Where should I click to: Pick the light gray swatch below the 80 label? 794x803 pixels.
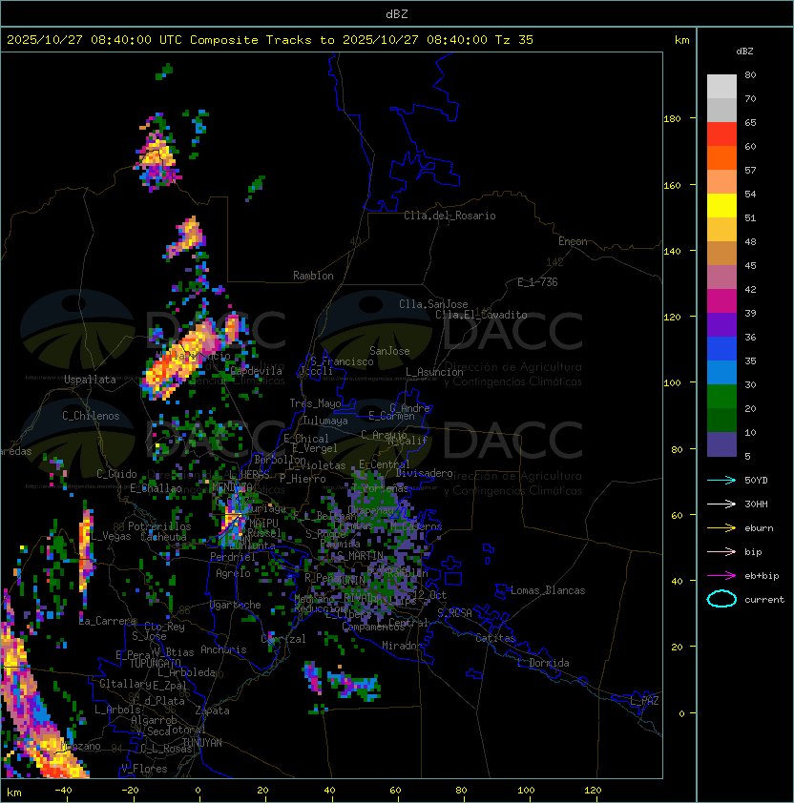(721, 87)
